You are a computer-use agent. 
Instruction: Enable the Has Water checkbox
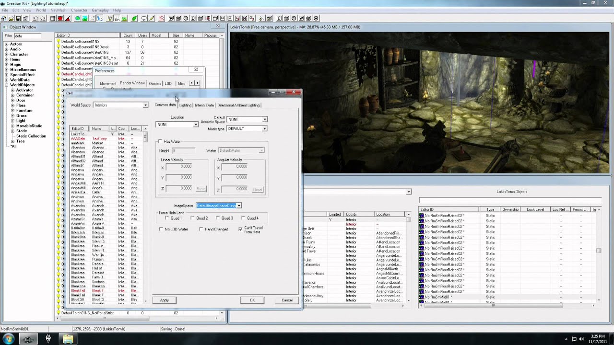coord(160,141)
